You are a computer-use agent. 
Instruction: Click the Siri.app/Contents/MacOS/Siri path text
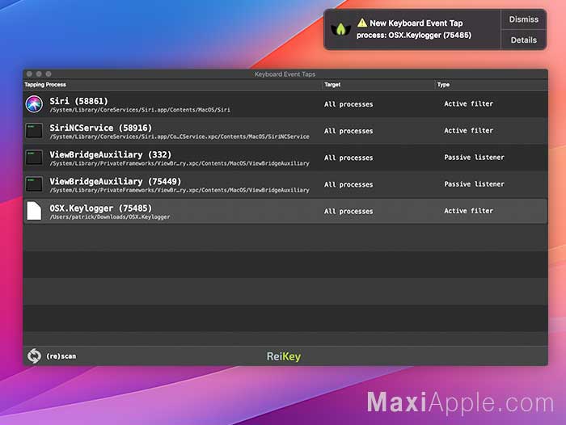point(140,110)
